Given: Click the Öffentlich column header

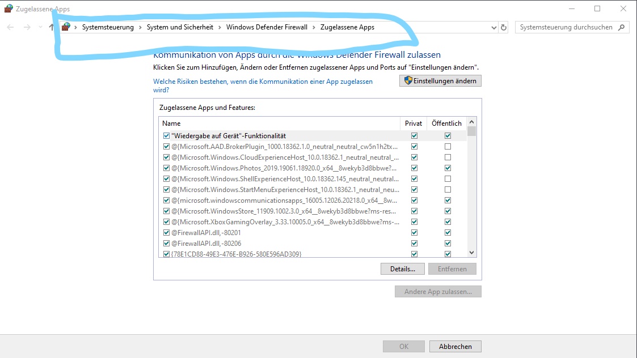Looking at the screenshot, I should (x=446, y=123).
